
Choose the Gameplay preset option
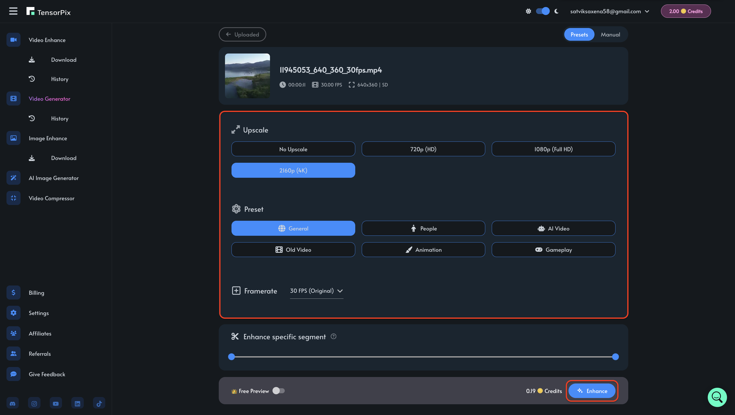(553, 249)
